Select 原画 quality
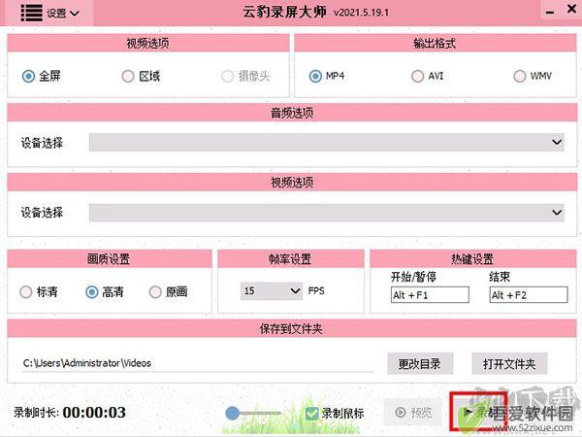Image resolution: width=582 pixels, height=437 pixels. coord(168,291)
